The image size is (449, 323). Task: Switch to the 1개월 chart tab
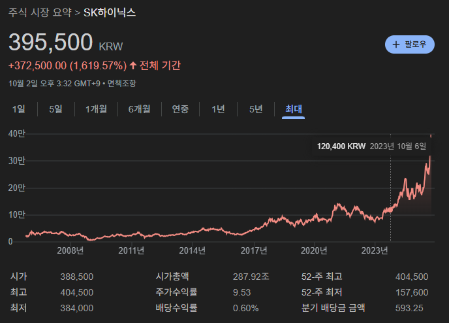[x=96, y=109]
